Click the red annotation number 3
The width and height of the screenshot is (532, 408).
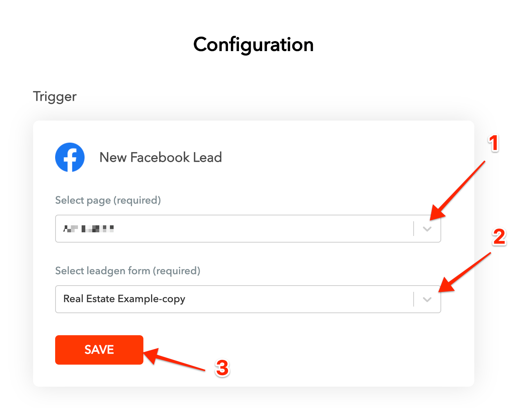pos(222,368)
